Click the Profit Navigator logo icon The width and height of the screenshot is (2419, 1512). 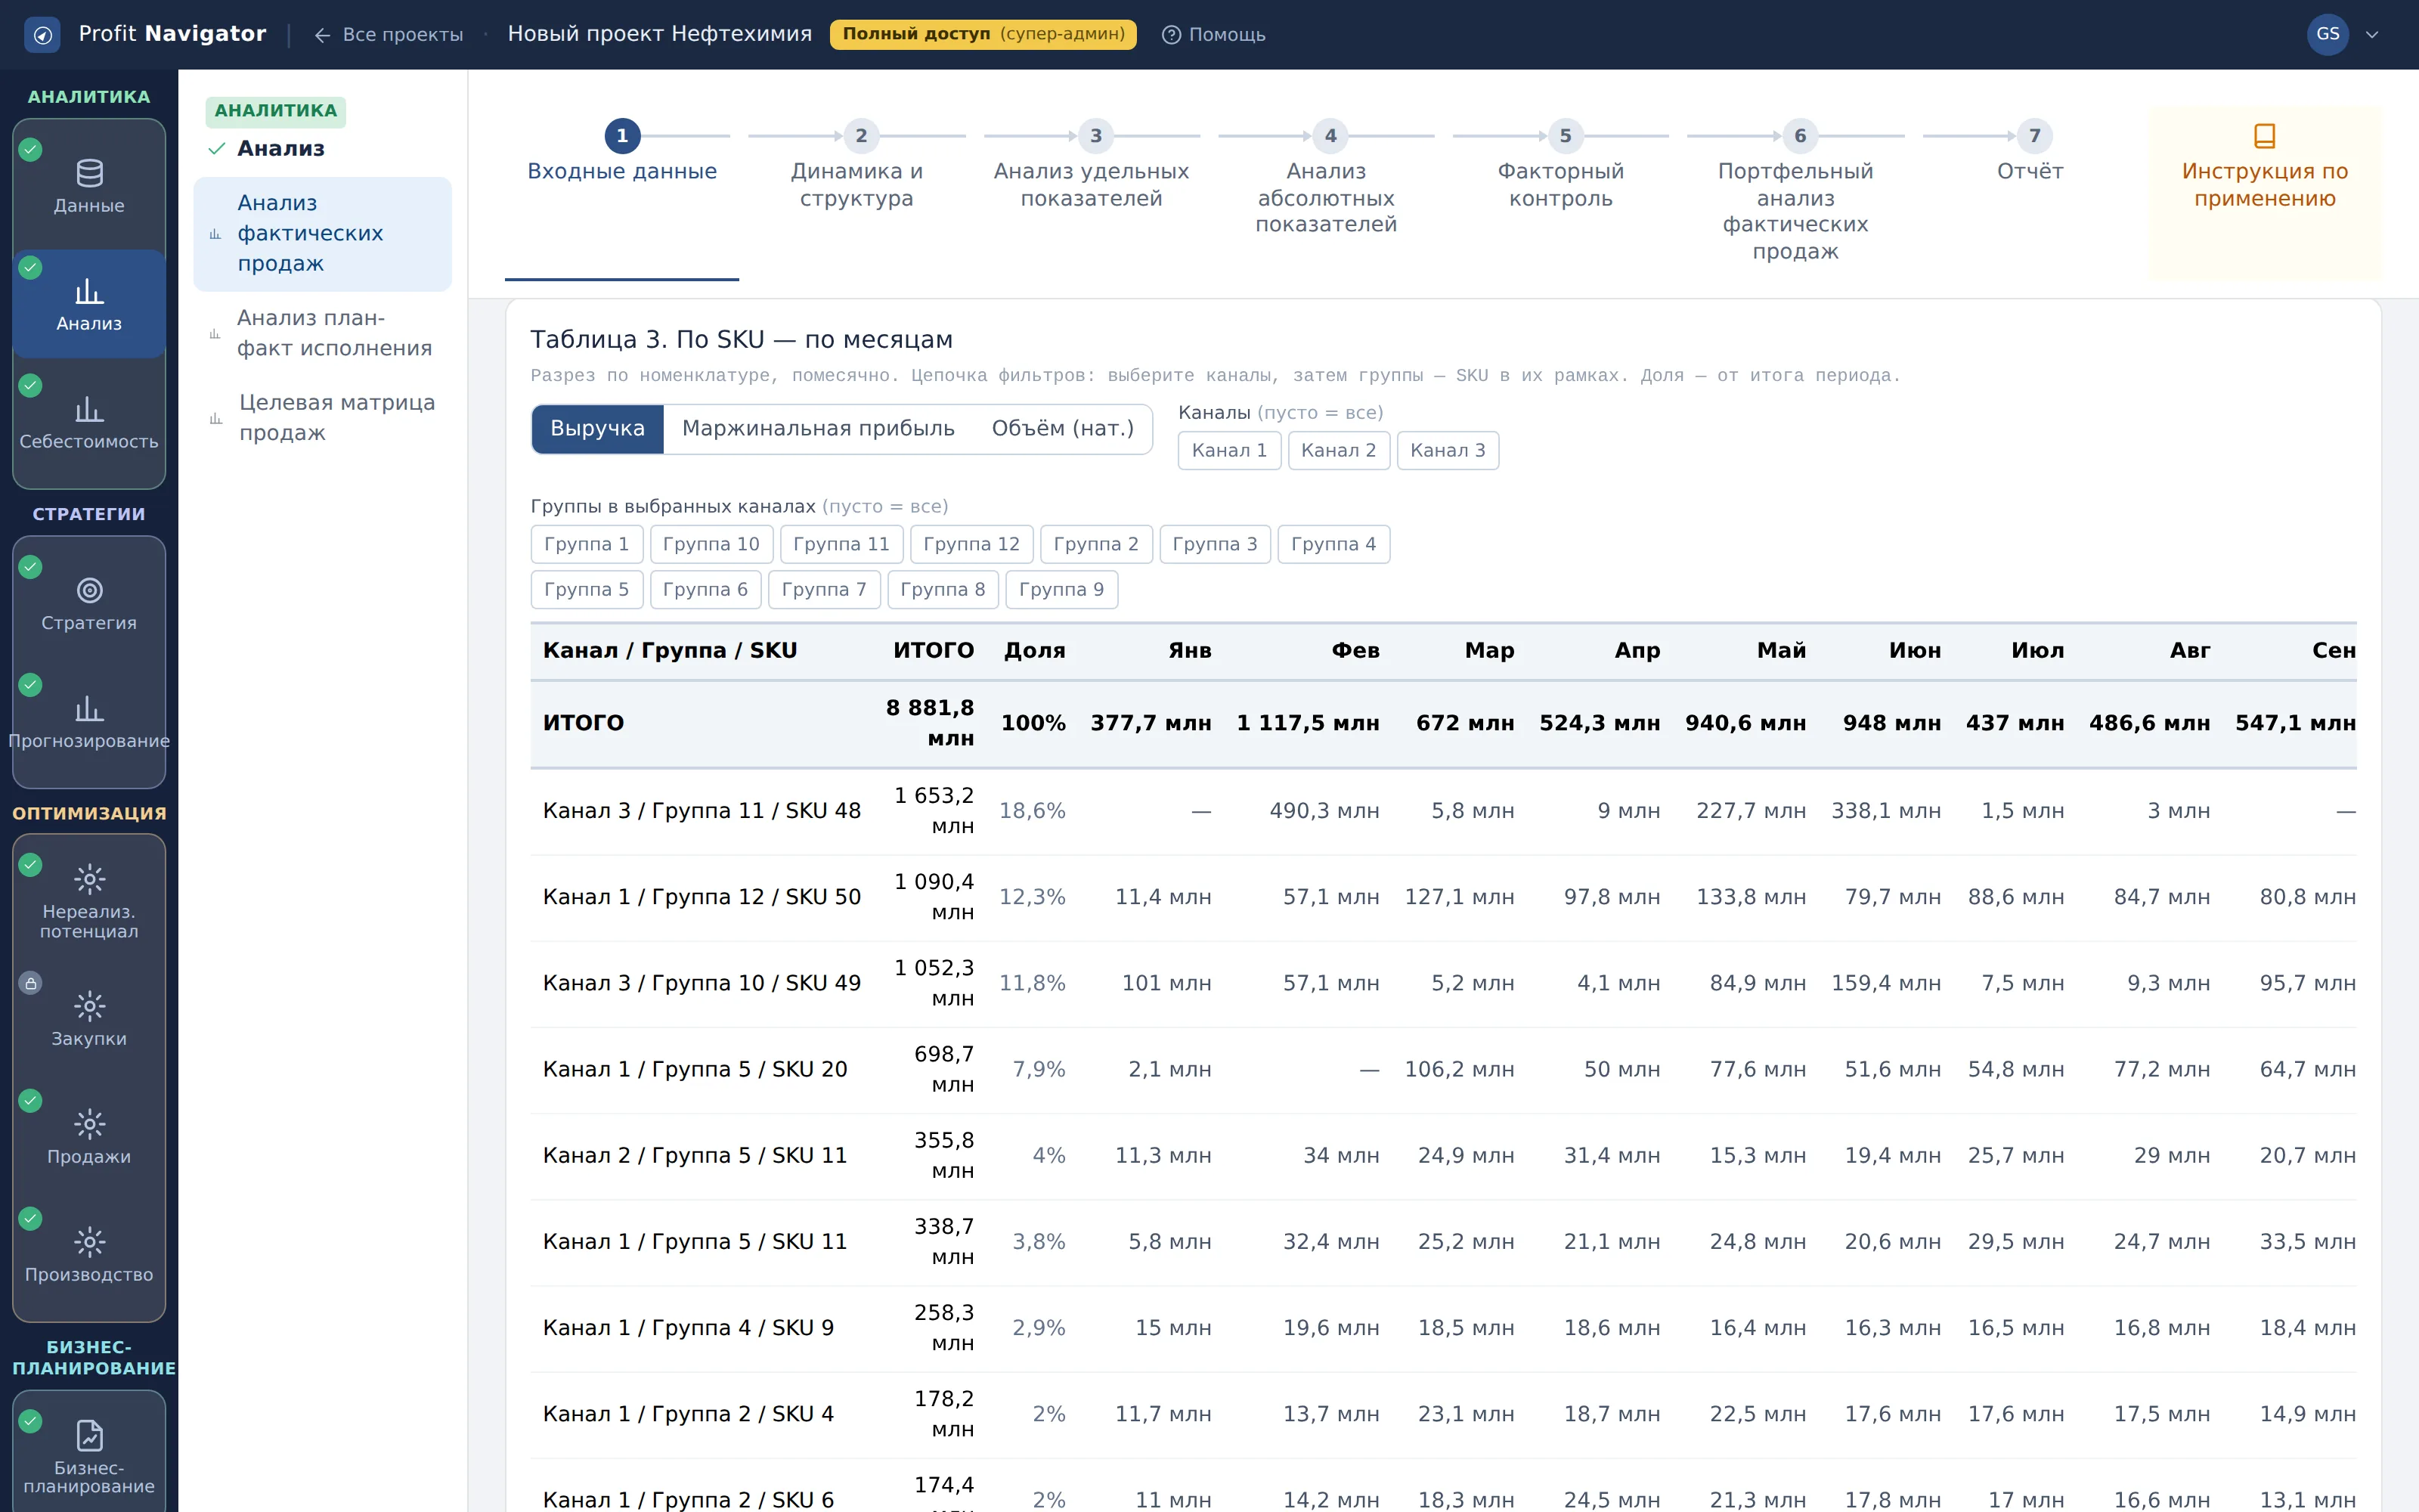pos(42,35)
